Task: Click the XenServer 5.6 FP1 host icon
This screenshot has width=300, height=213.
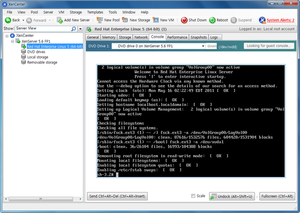Action: (x=18, y=41)
